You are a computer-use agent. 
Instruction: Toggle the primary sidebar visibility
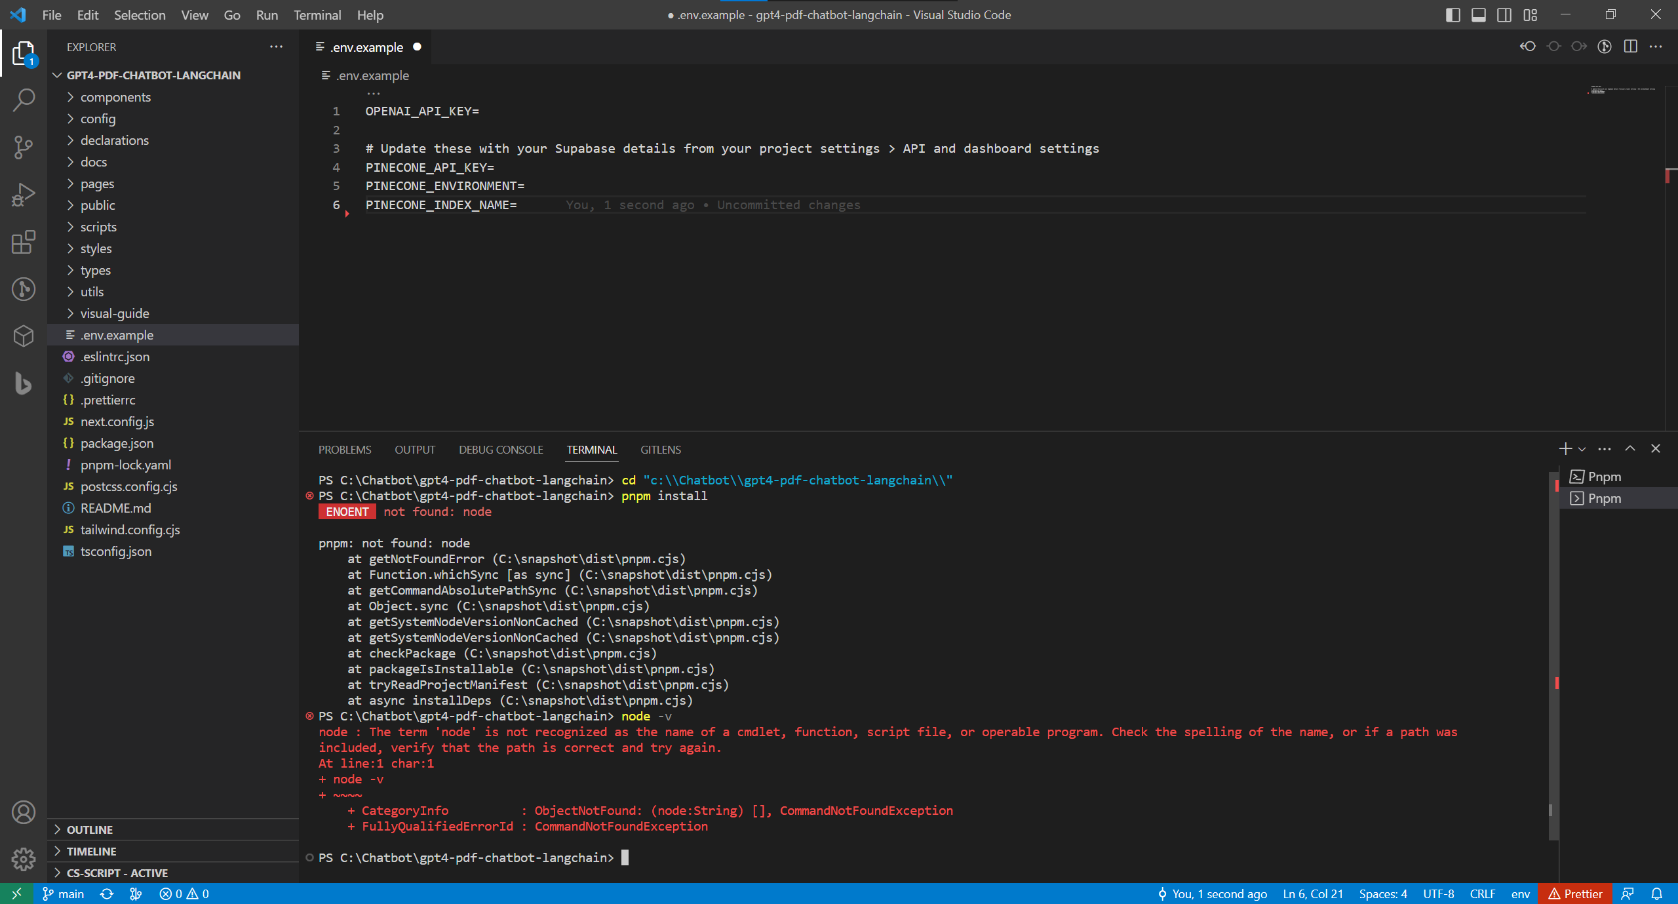pos(1453,14)
